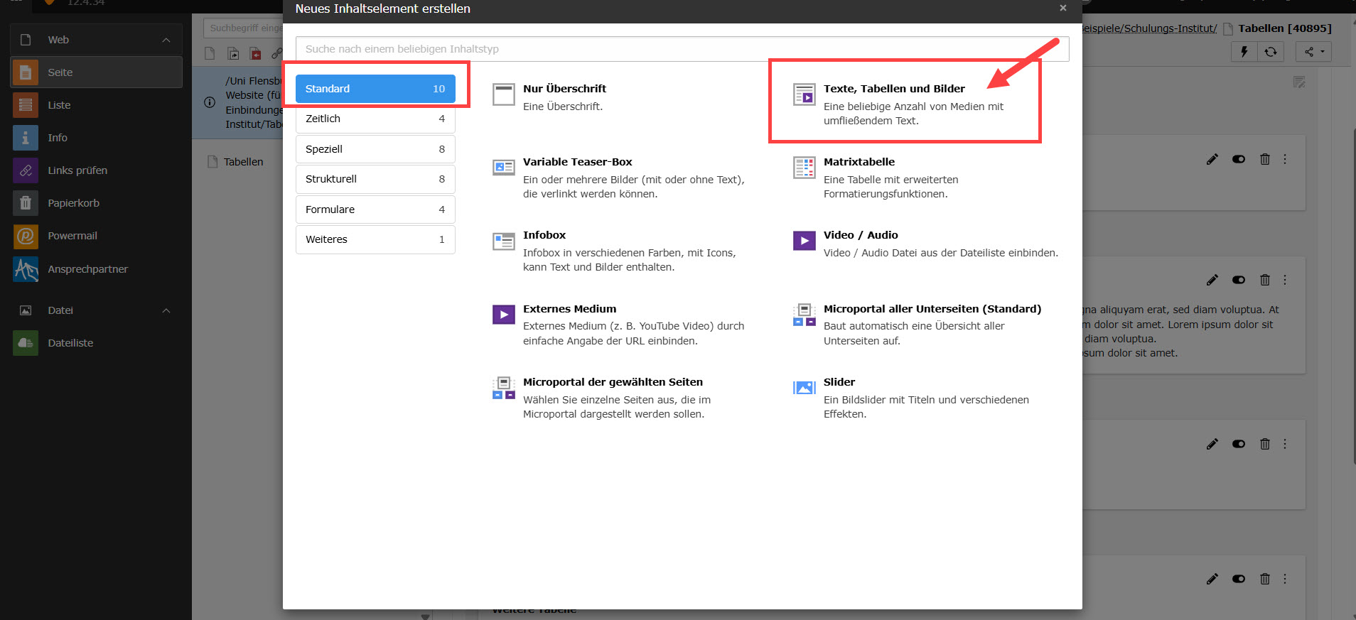The image size is (1356, 620).
Task: Toggle visibility of the third content element
Action: tap(1238, 444)
